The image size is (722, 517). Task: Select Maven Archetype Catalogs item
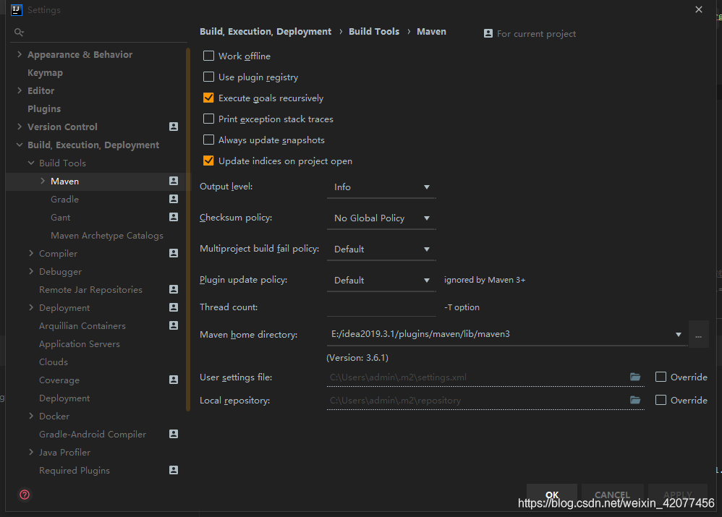[107, 235]
